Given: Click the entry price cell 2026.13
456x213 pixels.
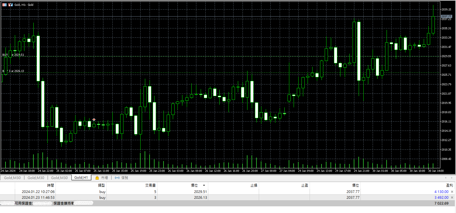Looking at the screenshot, I should [x=200, y=198].
